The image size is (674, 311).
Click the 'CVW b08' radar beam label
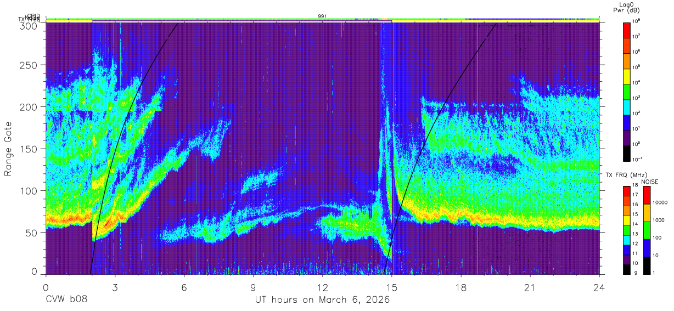coord(66,300)
